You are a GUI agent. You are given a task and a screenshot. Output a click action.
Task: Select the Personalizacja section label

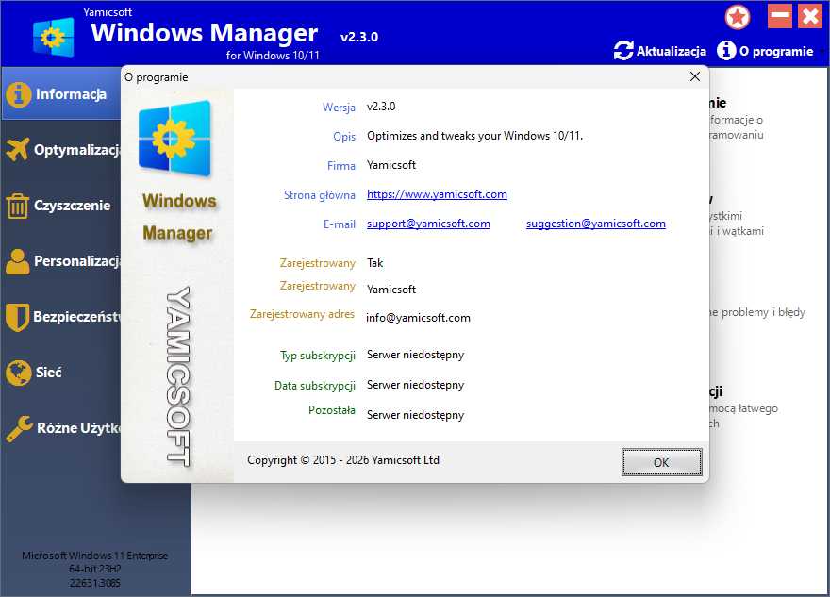[x=77, y=261]
